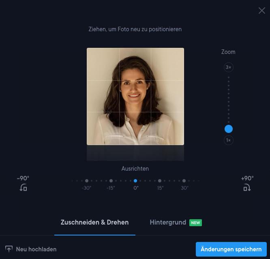Click the upload icon beside Neu hochladen
Screen dimensions: 270x259
coord(9,249)
